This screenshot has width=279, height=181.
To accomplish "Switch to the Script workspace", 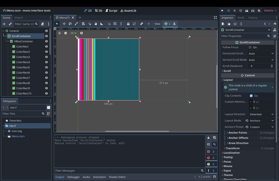I will click(111, 11).
